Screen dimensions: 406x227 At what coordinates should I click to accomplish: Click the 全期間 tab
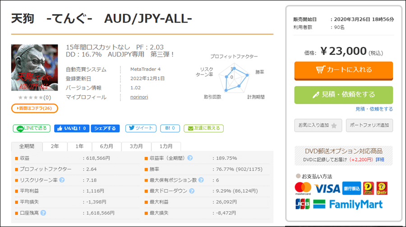click(27, 146)
